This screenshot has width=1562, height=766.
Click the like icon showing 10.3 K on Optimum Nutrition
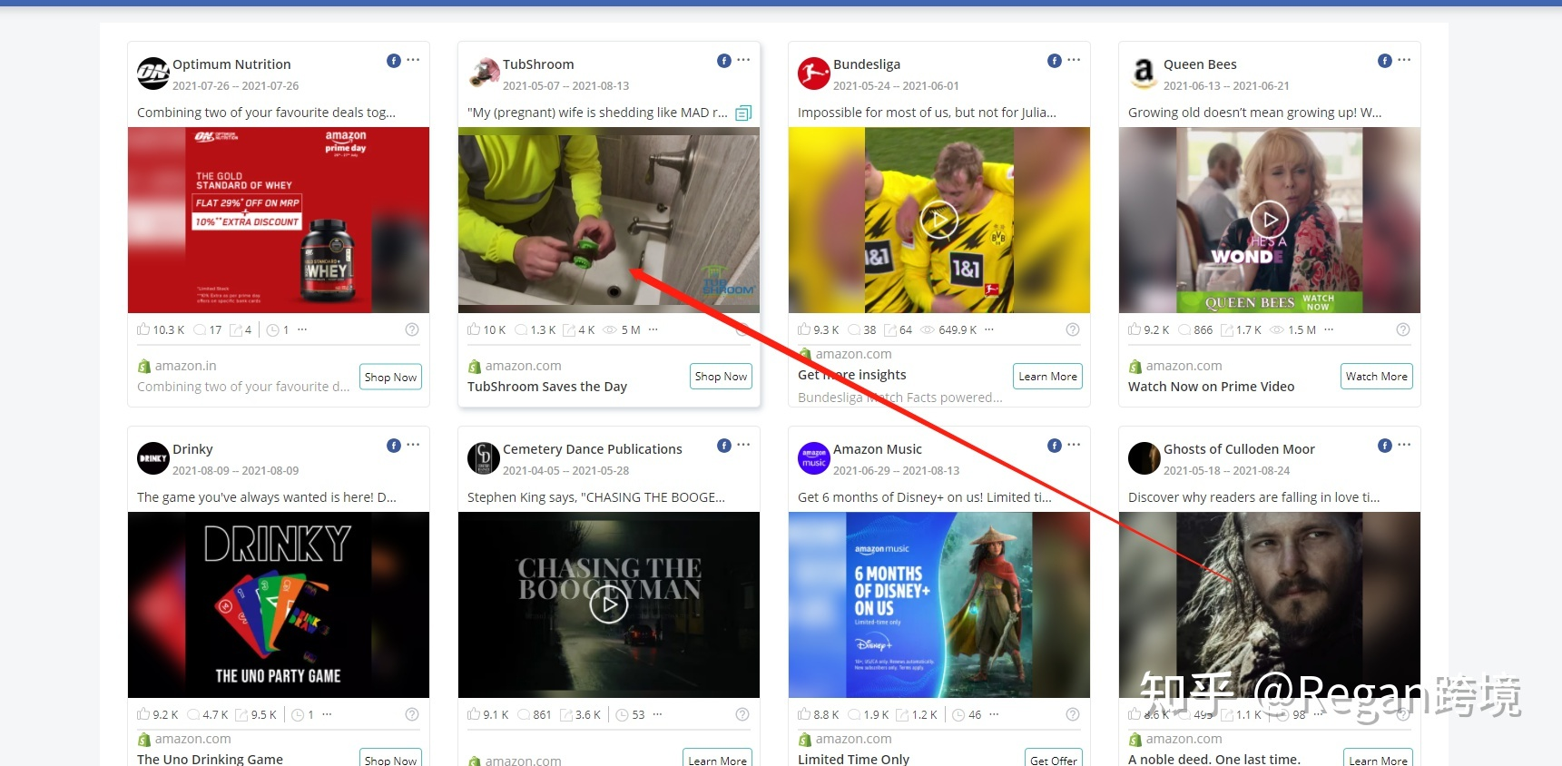click(x=143, y=329)
